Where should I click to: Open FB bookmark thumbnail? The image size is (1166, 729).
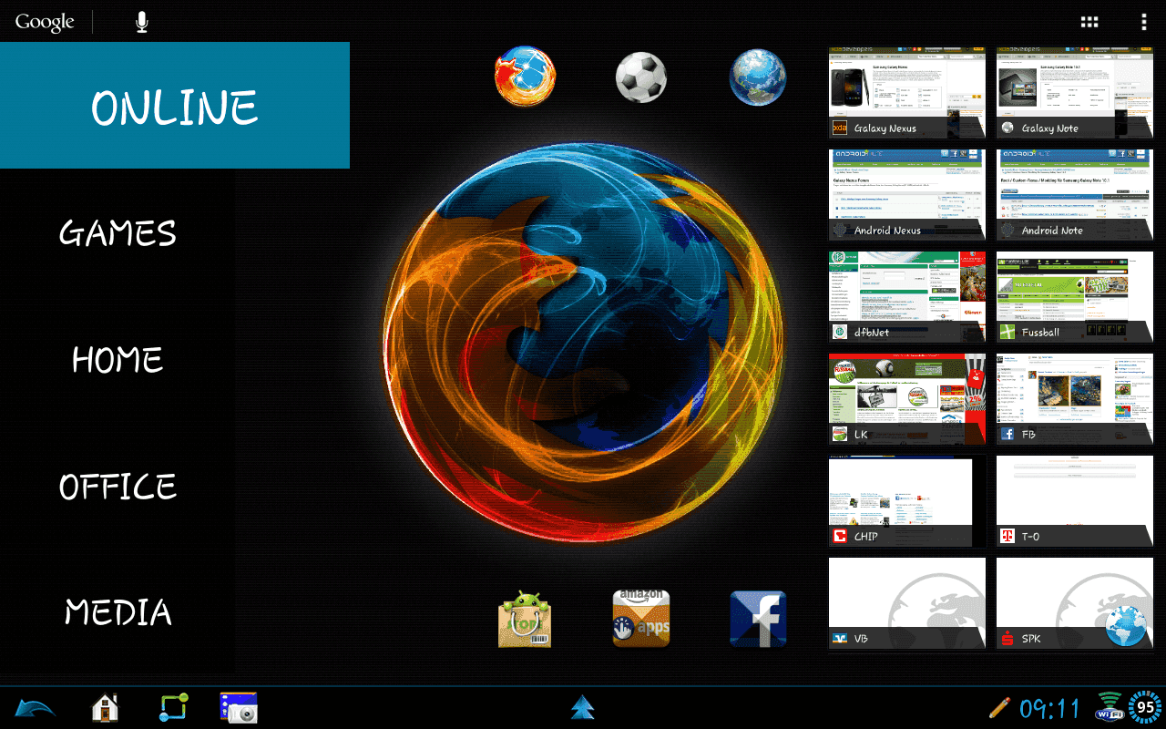(x=1075, y=399)
